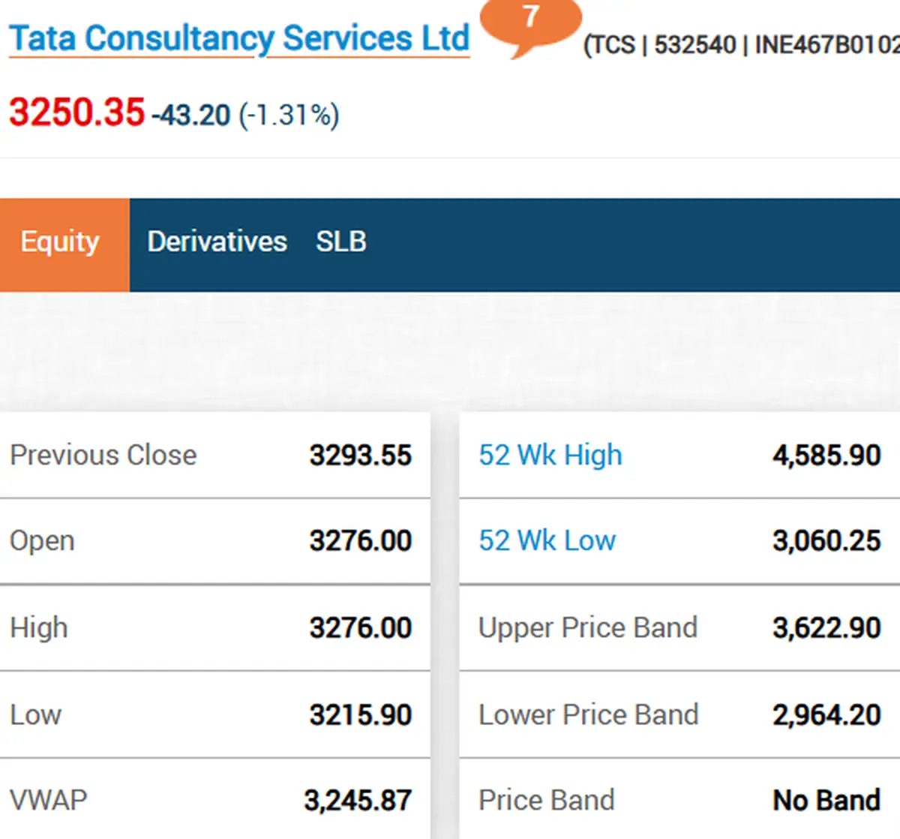Click the Upper Price Band value 3,622.90

[x=827, y=628]
